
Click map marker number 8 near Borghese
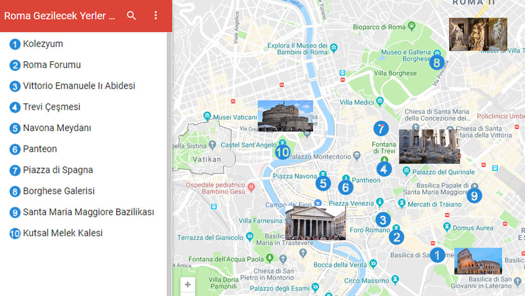[x=436, y=63]
